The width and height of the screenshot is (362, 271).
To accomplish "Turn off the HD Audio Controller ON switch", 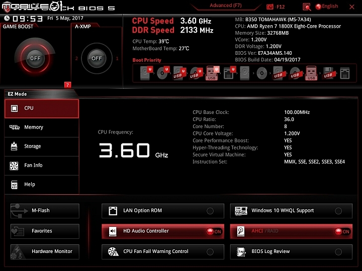I will 214,231.
